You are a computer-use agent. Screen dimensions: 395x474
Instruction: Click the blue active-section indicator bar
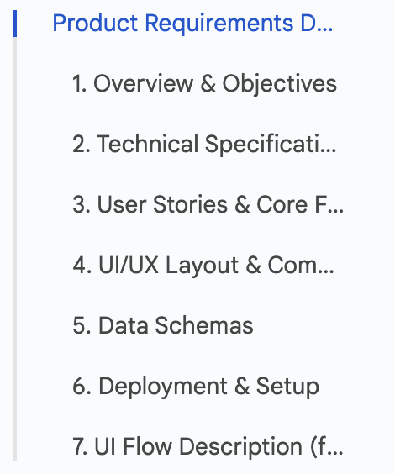point(15,24)
